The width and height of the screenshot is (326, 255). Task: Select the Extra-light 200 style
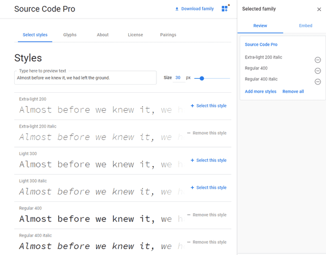(208, 106)
